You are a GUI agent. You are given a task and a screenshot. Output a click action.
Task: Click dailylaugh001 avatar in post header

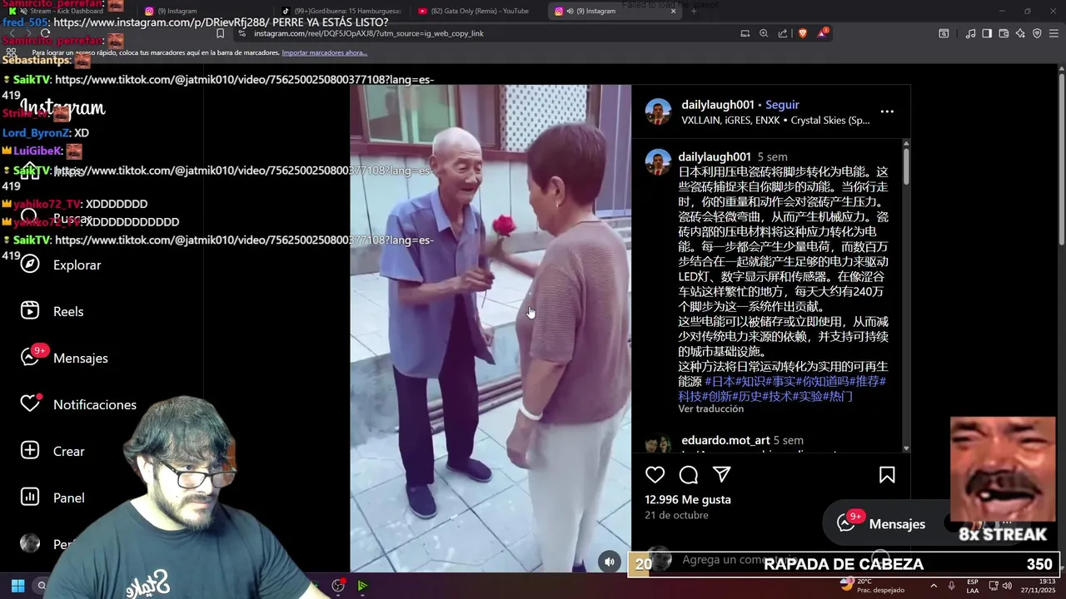pos(658,112)
